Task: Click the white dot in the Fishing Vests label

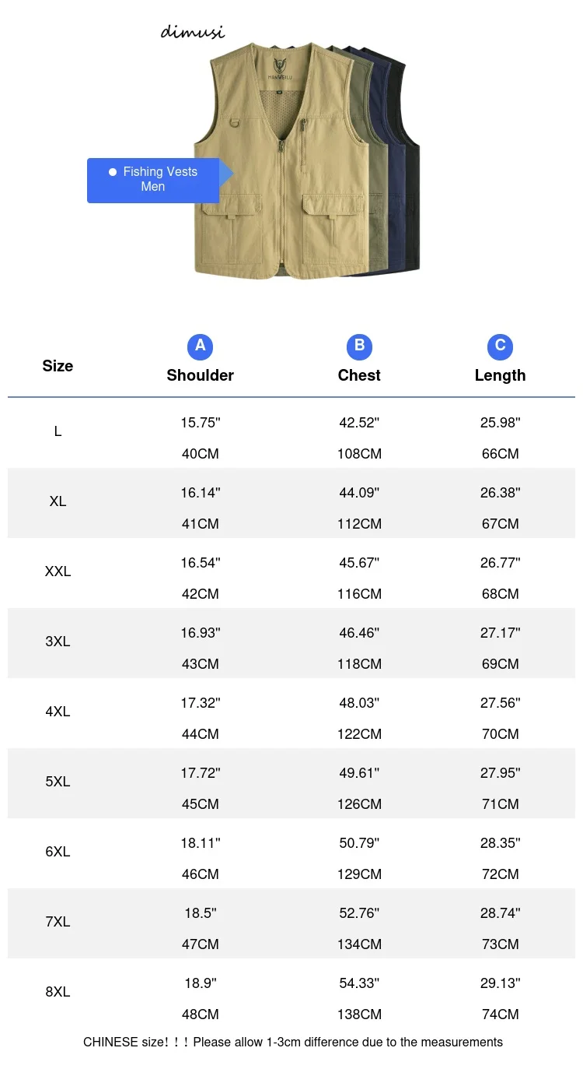Action: tap(113, 171)
